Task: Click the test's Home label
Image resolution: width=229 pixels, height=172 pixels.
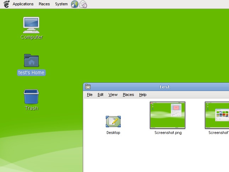Action: [x=31, y=72]
